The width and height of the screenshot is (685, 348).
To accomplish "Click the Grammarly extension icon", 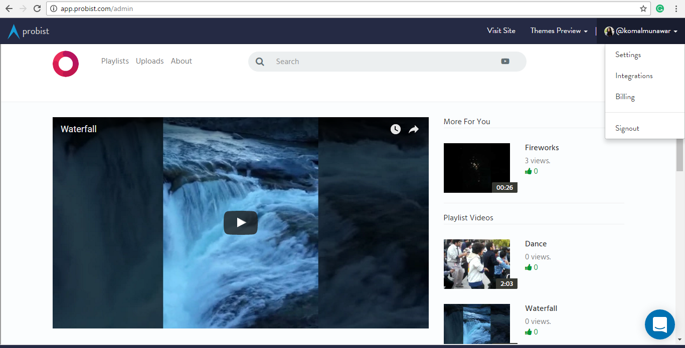I will coord(660,9).
